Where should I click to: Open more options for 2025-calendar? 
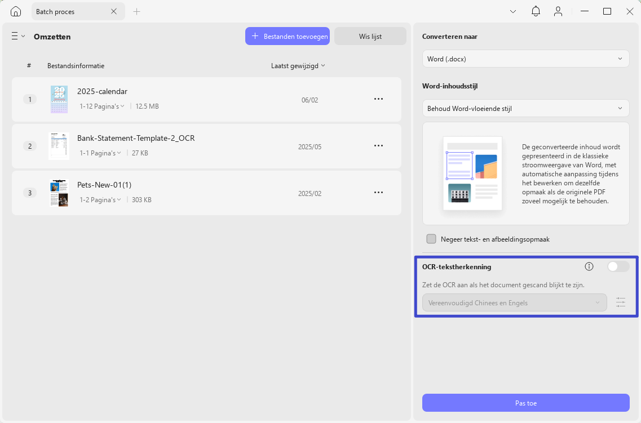click(x=378, y=99)
